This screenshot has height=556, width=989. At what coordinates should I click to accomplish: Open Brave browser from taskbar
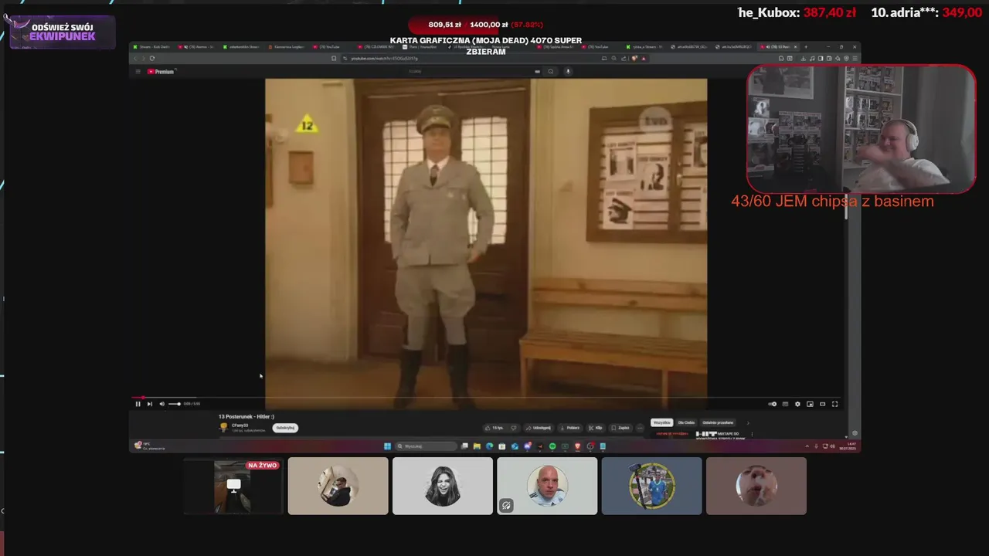(578, 446)
